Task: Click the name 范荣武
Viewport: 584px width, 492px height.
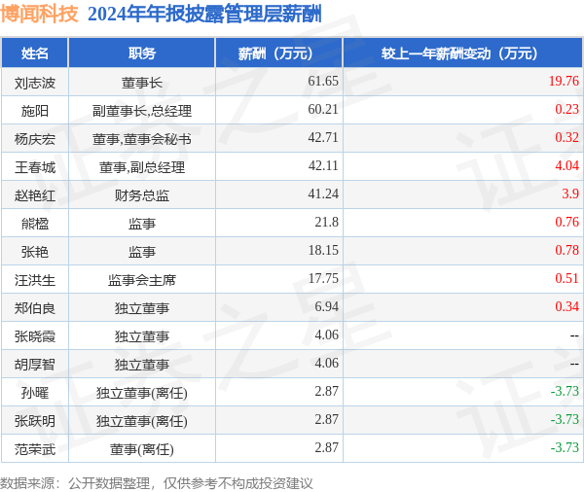Action: tap(35, 450)
